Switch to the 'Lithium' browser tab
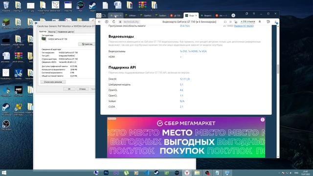Screen dimensions: 313x176 131,15
